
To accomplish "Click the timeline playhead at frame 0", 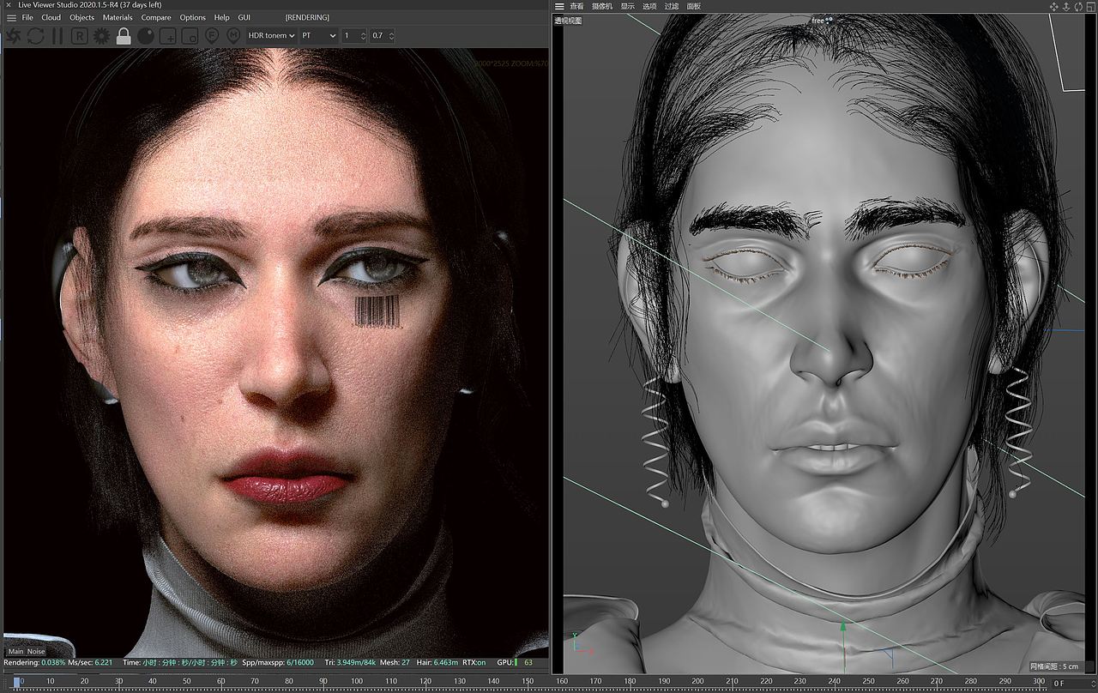I will 17,683.
